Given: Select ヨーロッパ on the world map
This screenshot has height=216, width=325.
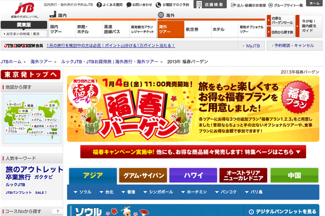Looking at the screenshot, I should [x=14, y=104].
